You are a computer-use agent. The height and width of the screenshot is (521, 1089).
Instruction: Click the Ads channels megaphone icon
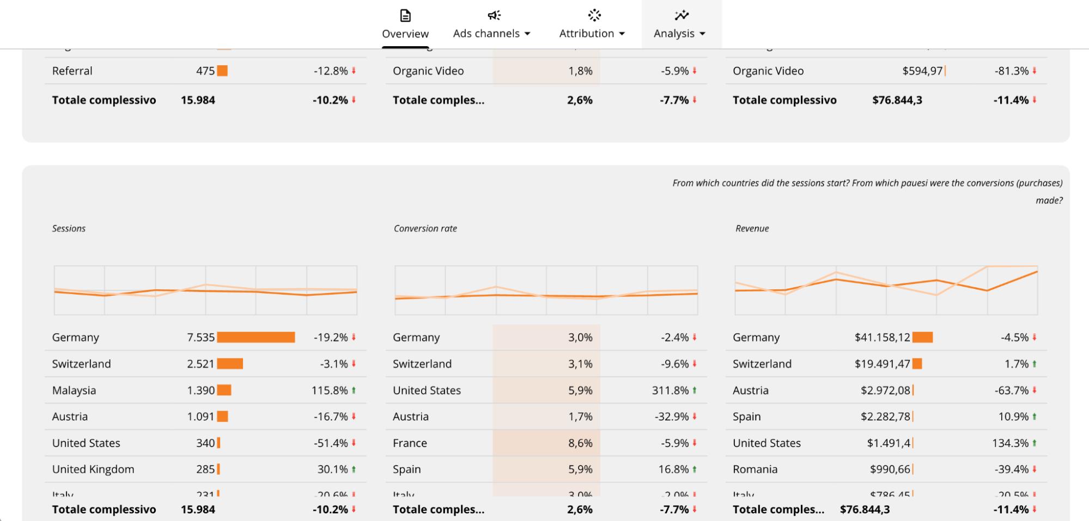(x=494, y=15)
